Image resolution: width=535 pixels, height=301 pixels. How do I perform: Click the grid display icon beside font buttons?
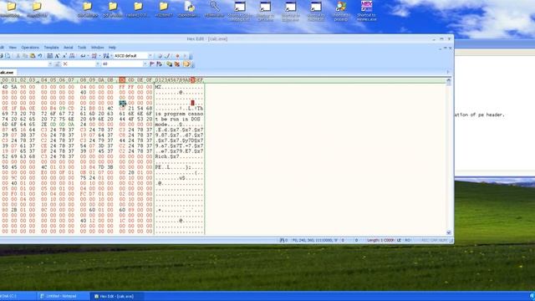coord(50,56)
